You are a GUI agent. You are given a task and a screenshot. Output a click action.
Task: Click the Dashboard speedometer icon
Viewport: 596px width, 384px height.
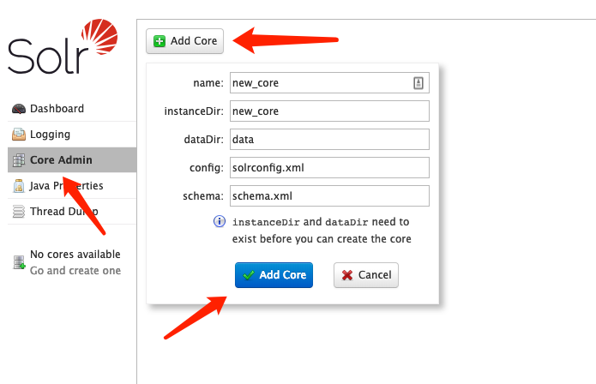pyautogui.click(x=19, y=109)
